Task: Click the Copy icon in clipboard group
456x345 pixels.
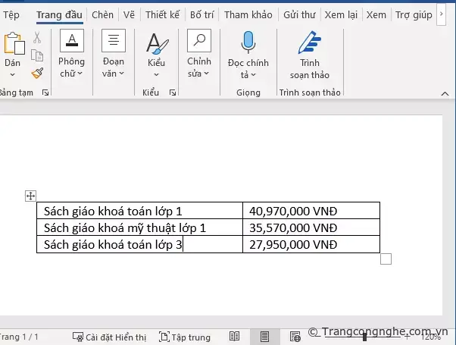Action: click(37, 55)
